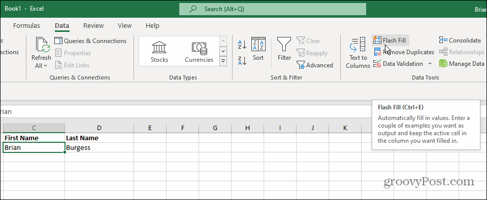Viewport: 487px width, 200px height.
Task: Sort A to Z ascending
Action: (242, 45)
